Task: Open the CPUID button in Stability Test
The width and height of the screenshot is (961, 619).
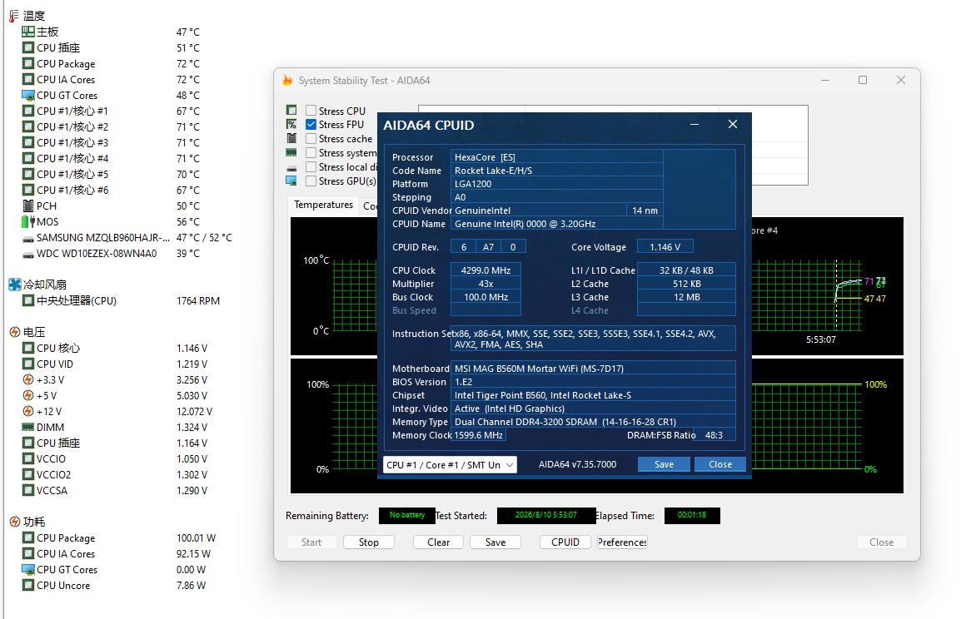Action: pyautogui.click(x=565, y=542)
